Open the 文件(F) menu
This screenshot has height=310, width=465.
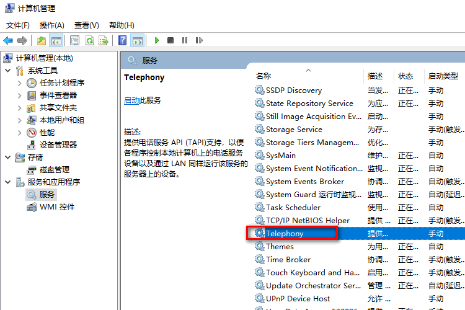(x=18, y=25)
